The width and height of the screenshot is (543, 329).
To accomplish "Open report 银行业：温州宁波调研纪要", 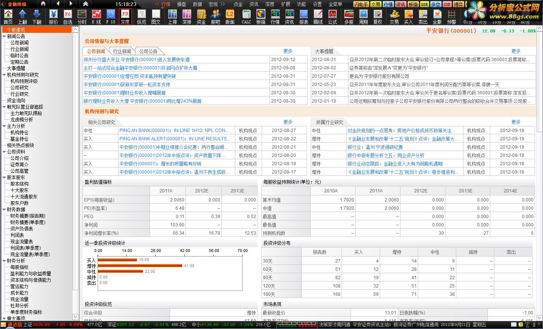I will 375,147.
